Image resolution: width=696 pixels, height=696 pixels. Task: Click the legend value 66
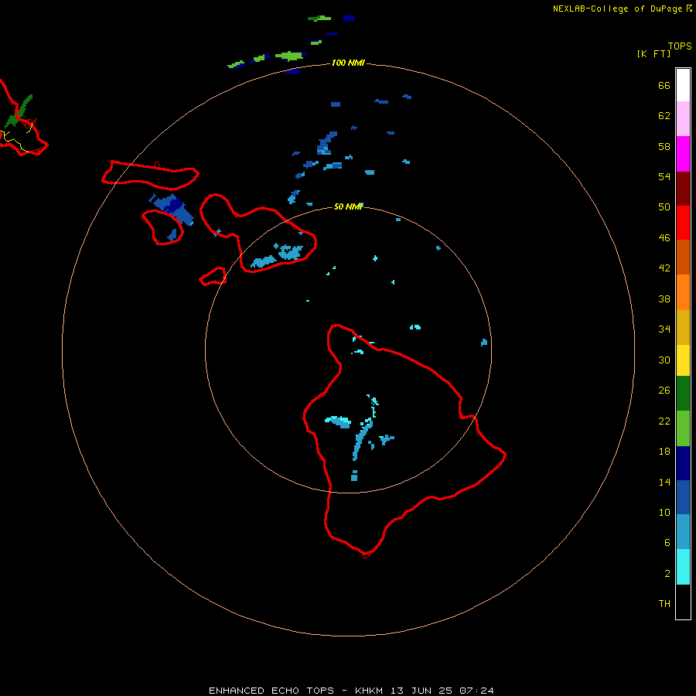[x=664, y=86]
